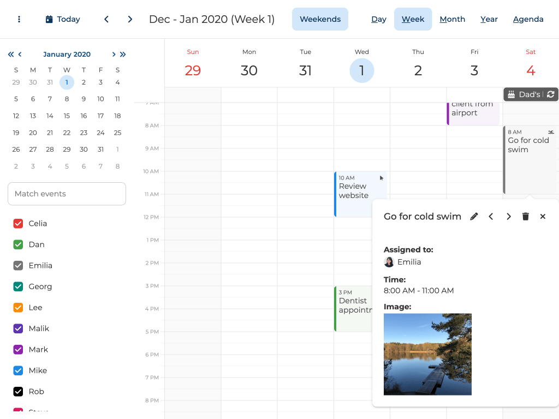Image resolution: width=559 pixels, height=419 pixels.
Task: Jump to previous year in mini calendar
Action: [11, 54]
